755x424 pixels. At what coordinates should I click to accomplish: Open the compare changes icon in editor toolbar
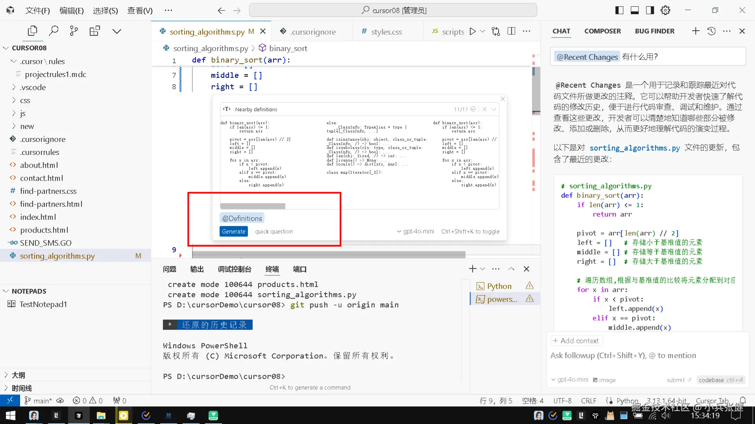pos(496,31)
